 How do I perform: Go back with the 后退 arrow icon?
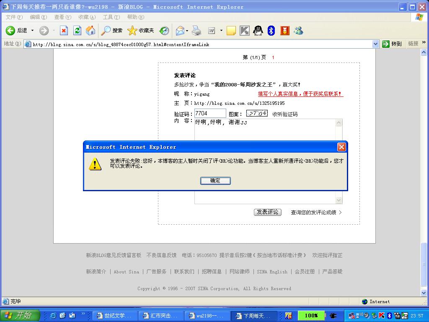coord(10,30)
